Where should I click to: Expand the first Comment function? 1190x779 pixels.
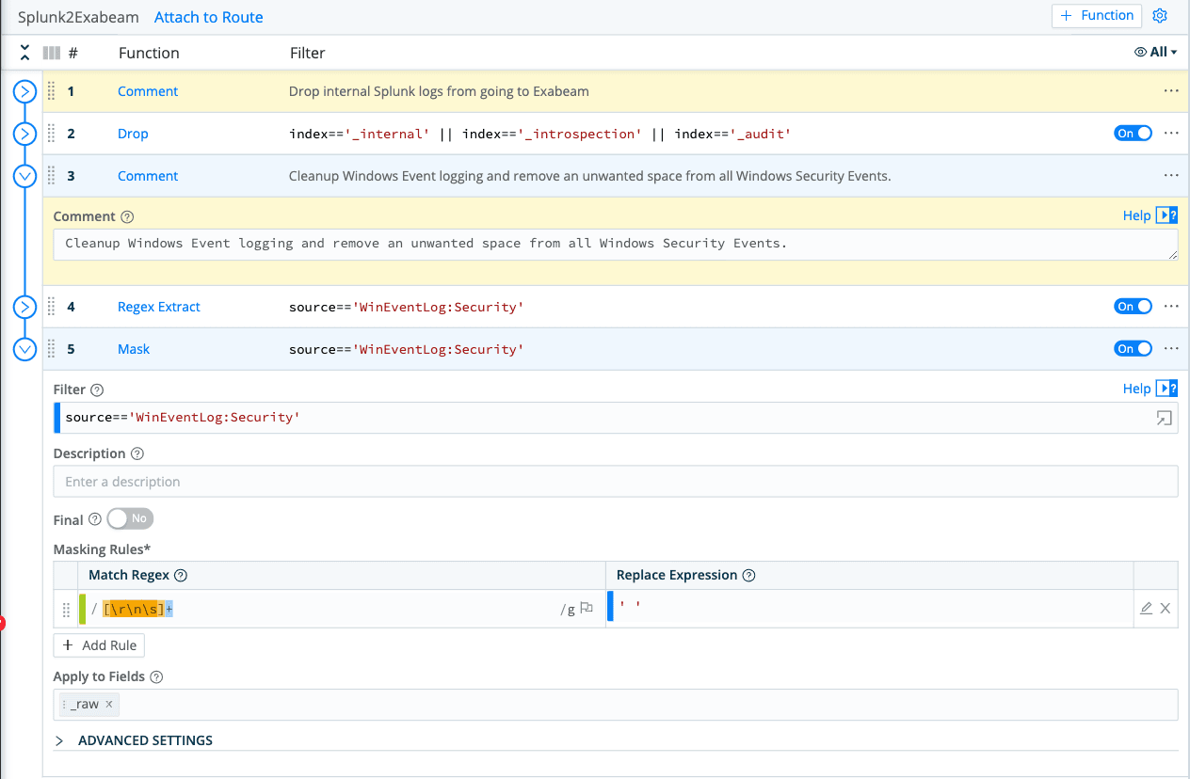pos(24,91)
